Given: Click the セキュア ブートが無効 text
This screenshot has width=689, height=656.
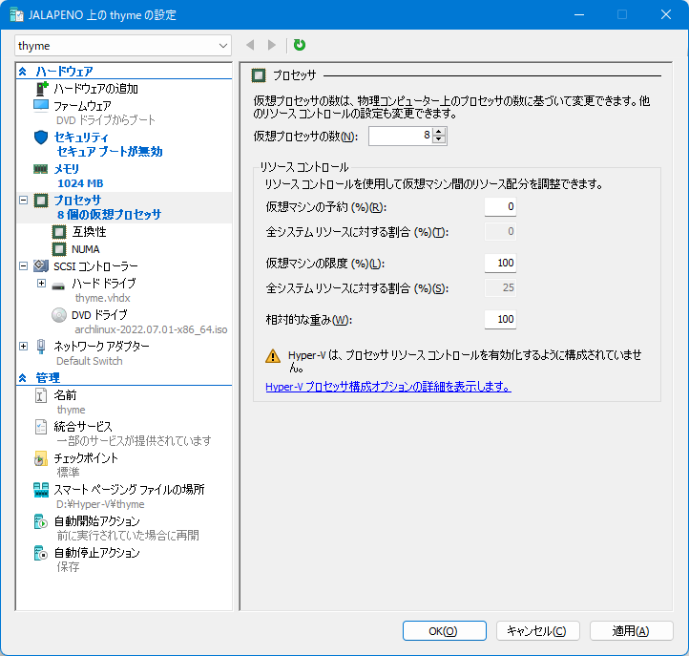Looking at the screenshot, I should 110,152.
